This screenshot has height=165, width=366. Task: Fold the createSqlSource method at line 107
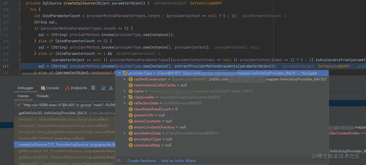[20, 3]
